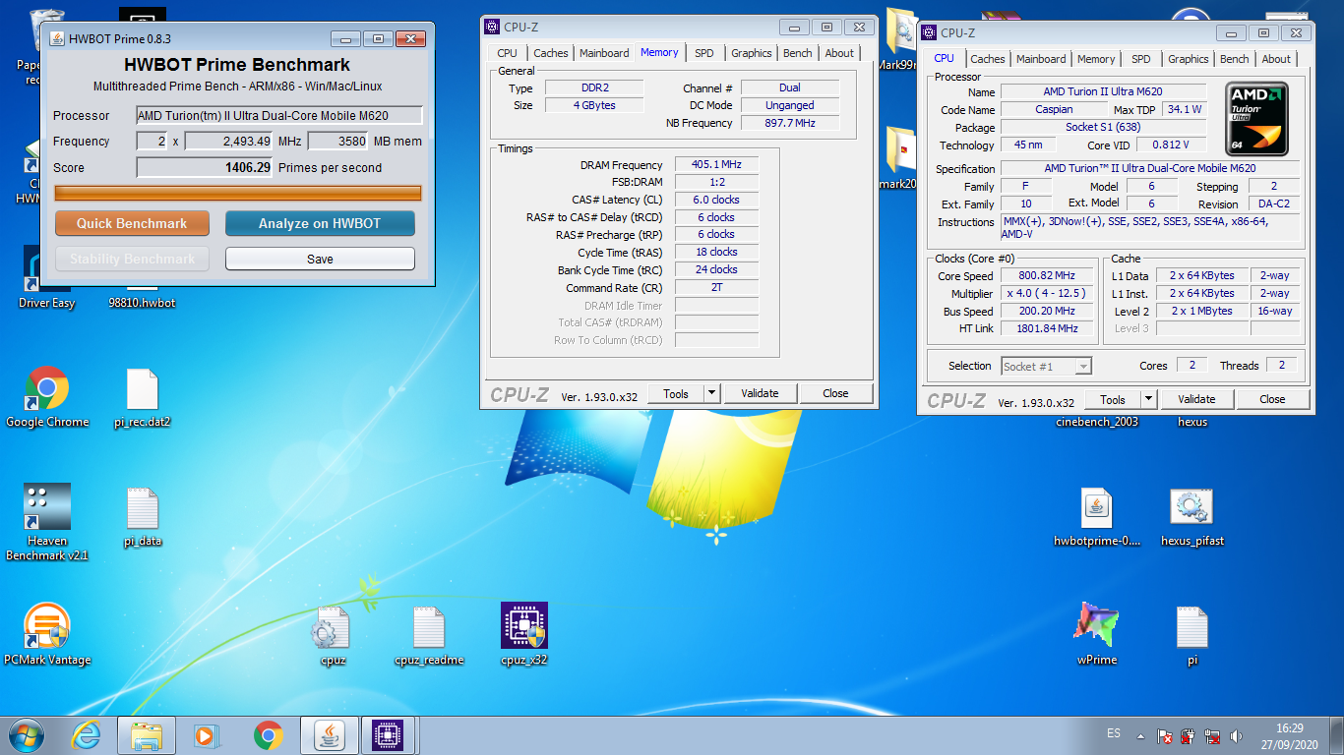1344x755 pixels.
Task: Open the cpuz configuration file icon
Action: click(x=333, y=636)
